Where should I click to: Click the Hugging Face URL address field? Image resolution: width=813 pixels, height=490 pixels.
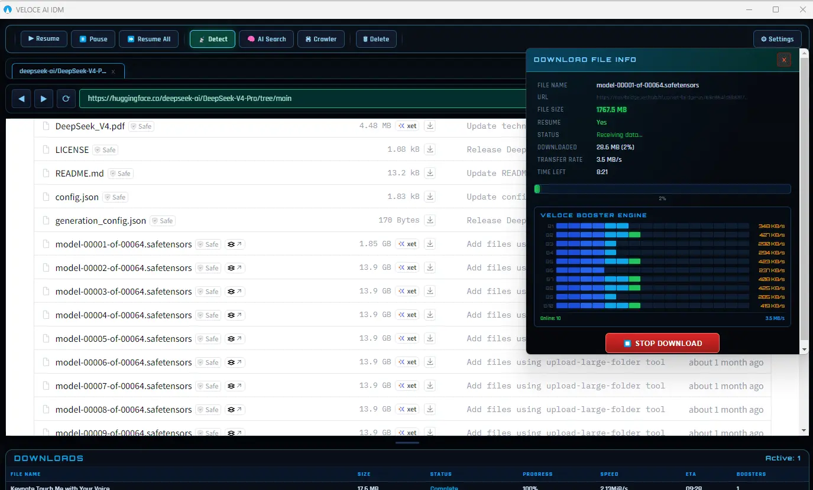[x=302, y=99]
